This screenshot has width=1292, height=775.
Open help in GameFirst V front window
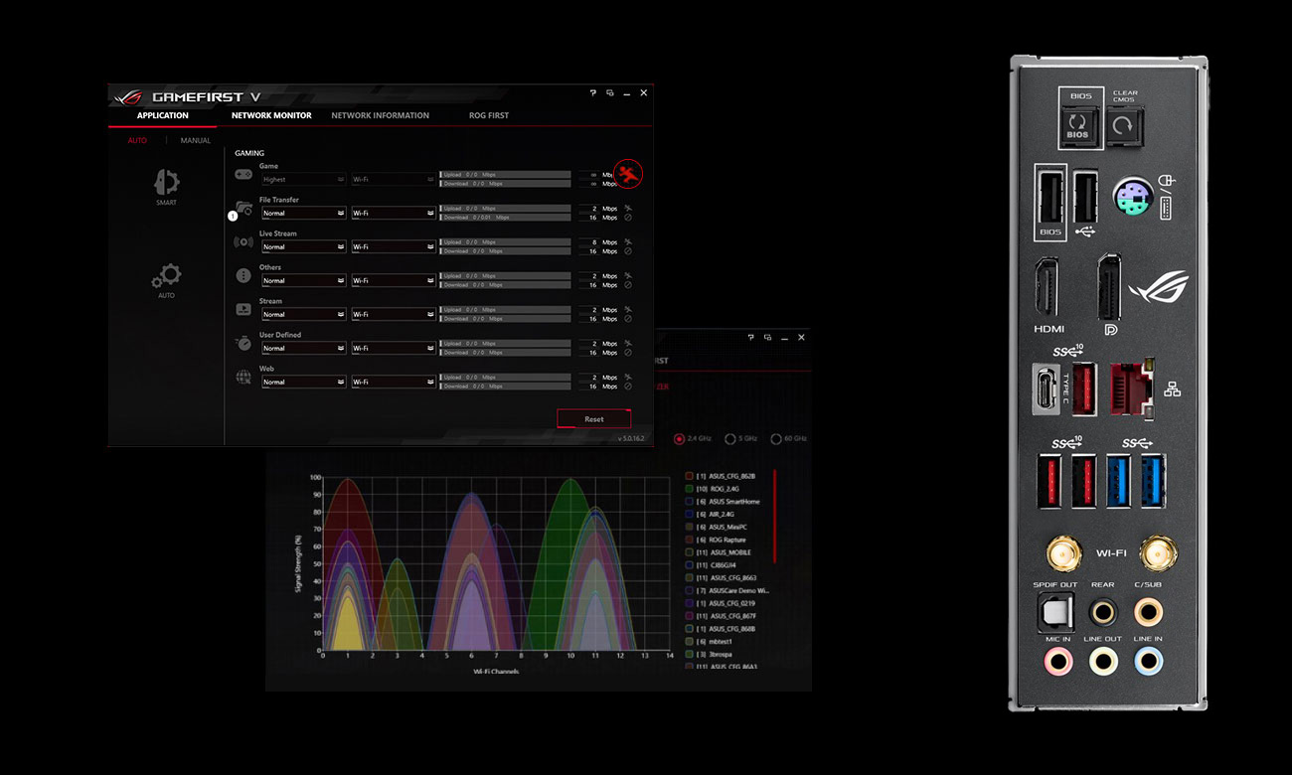(593, 92)
